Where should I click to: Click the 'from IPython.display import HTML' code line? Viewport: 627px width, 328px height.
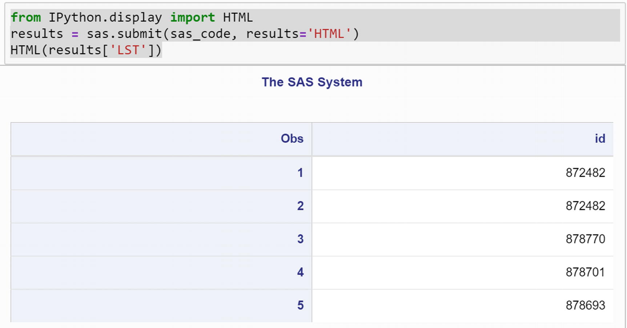[132, 17]
